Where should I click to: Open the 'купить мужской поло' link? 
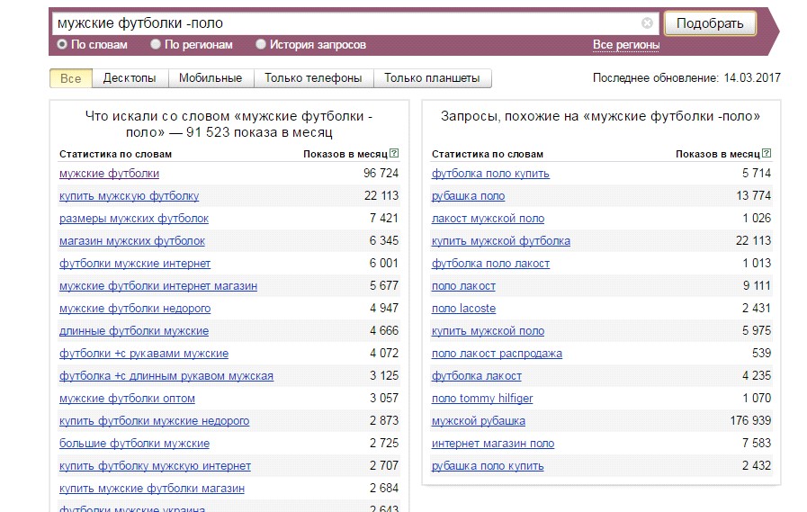point(488,331)
